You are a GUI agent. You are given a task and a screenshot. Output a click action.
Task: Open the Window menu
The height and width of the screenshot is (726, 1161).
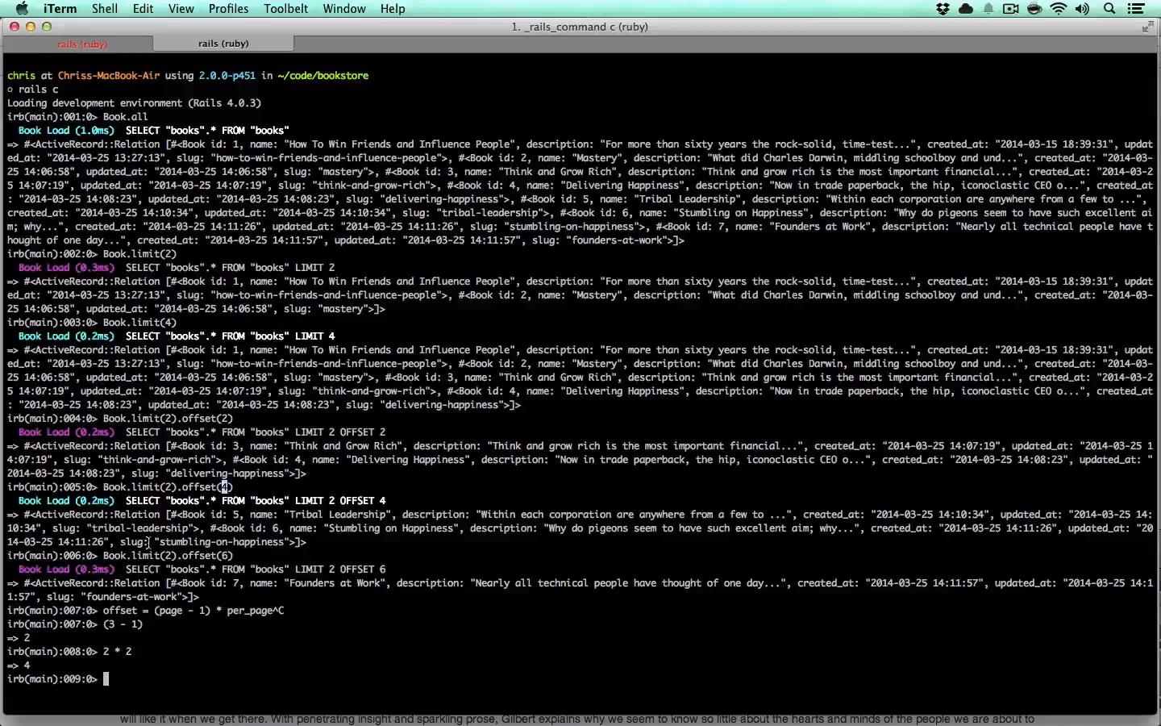(x=344, y=9)
